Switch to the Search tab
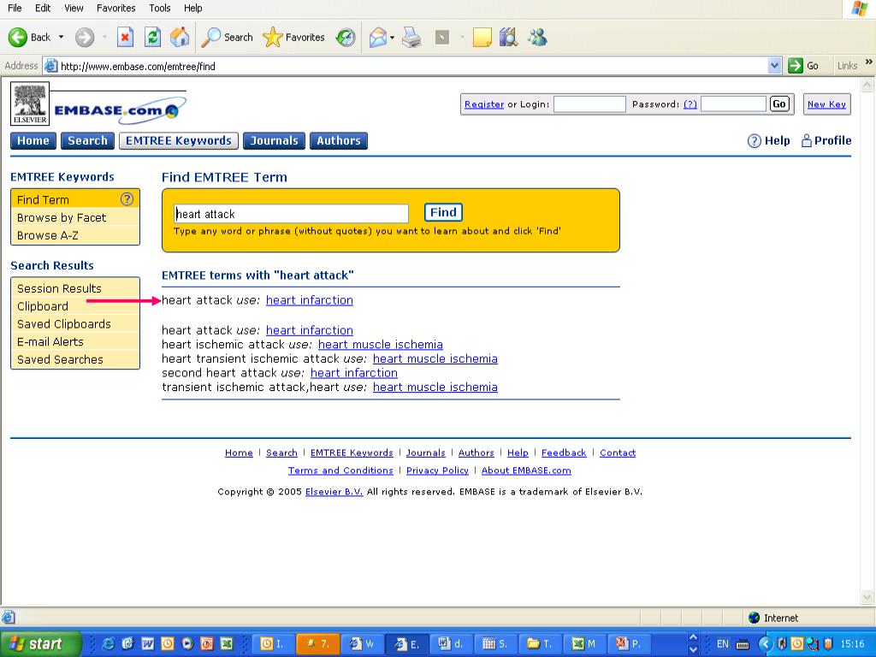The image size is (876, 657). pyautogui.click(x=88, y=141)
